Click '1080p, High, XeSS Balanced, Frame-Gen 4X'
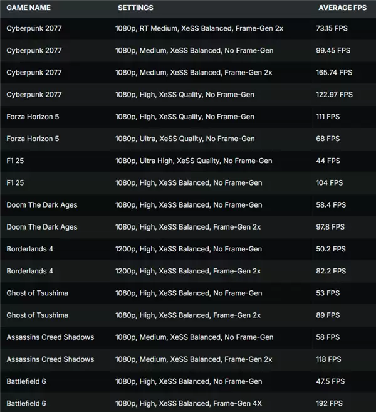376x412 pixels. coord(189,404)
